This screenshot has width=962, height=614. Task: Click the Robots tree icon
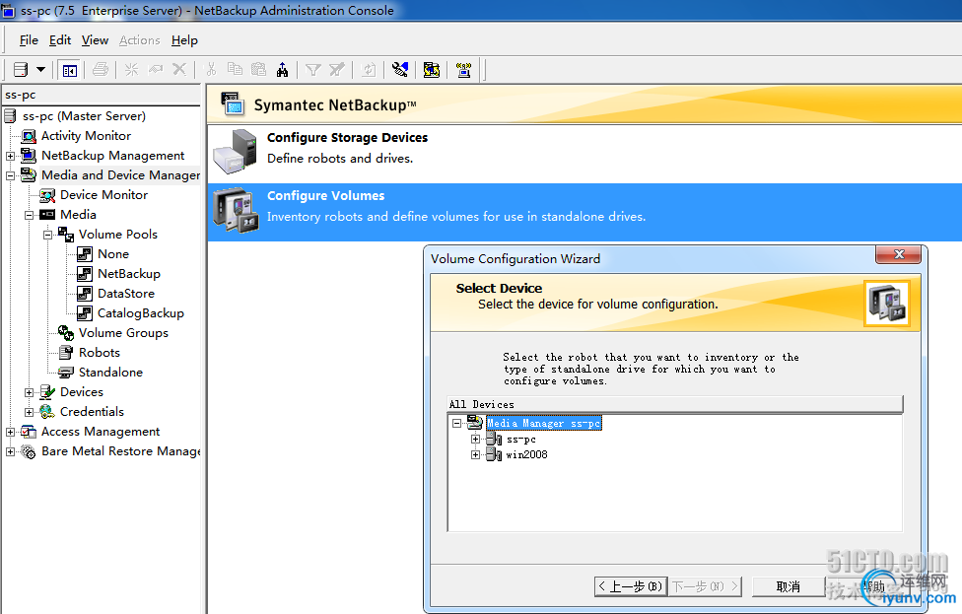point(66,353)
